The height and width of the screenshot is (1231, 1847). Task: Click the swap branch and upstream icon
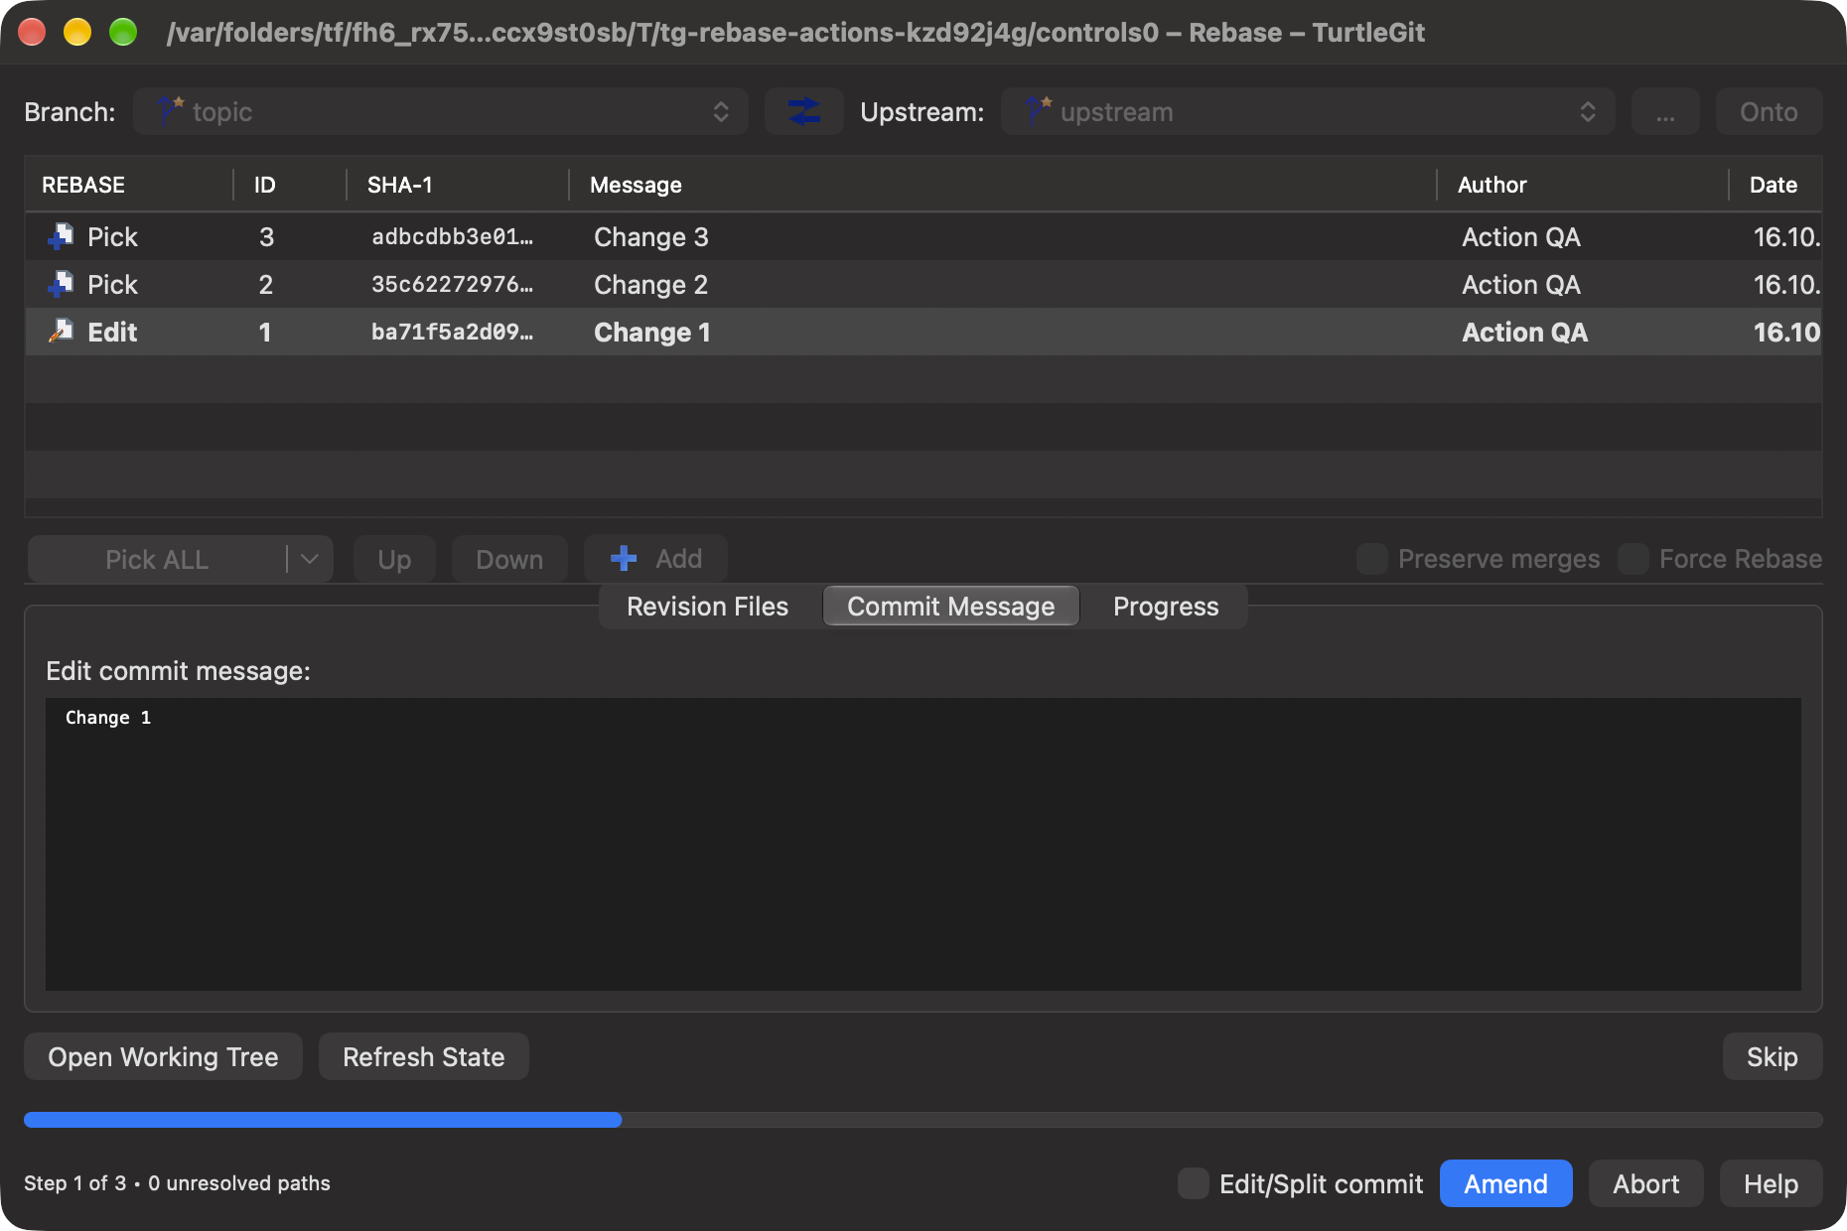coord(803,111)
